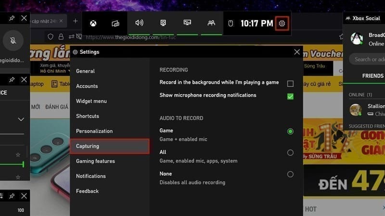Close the bottom-left widget with X
385x216 pixels.
(24, 196)
